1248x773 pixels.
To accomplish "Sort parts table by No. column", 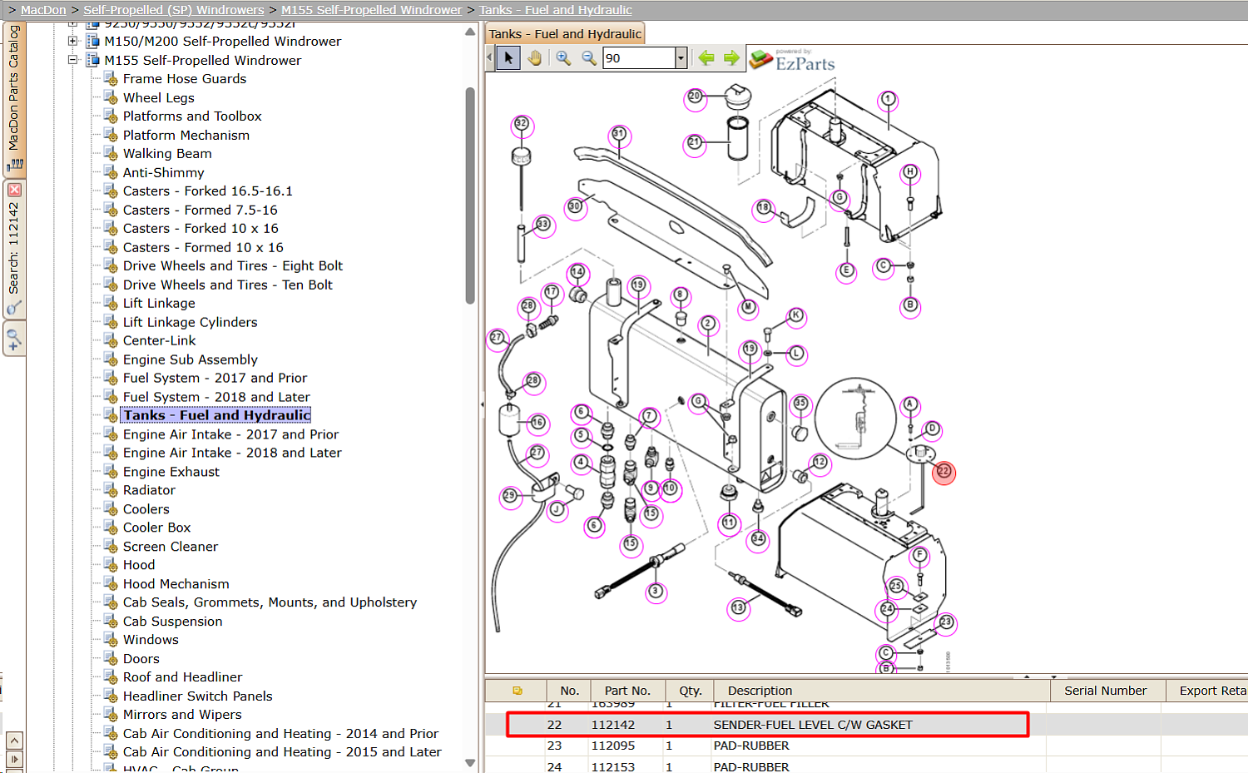I will (x=569, y=691).
